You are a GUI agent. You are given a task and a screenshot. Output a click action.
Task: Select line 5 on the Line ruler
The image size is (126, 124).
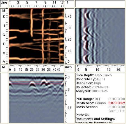tap(27, 3)
